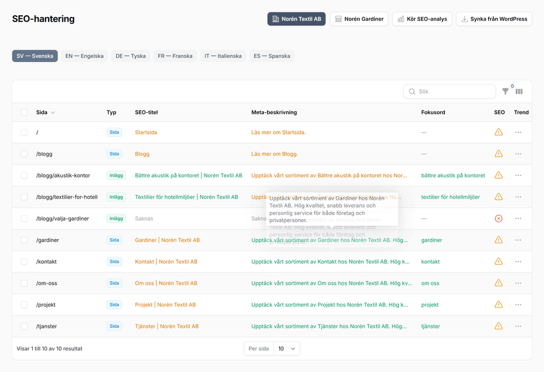Open the FR — Franska language tab
Screen dimensions: 544x372
(175, 56)
